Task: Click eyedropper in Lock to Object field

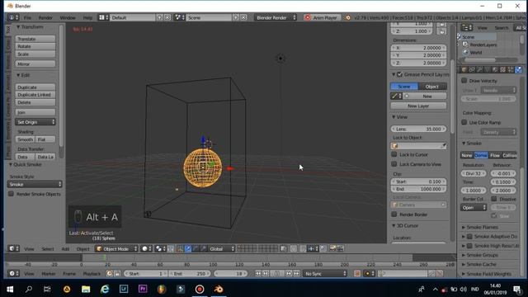Action: point(443,146)
